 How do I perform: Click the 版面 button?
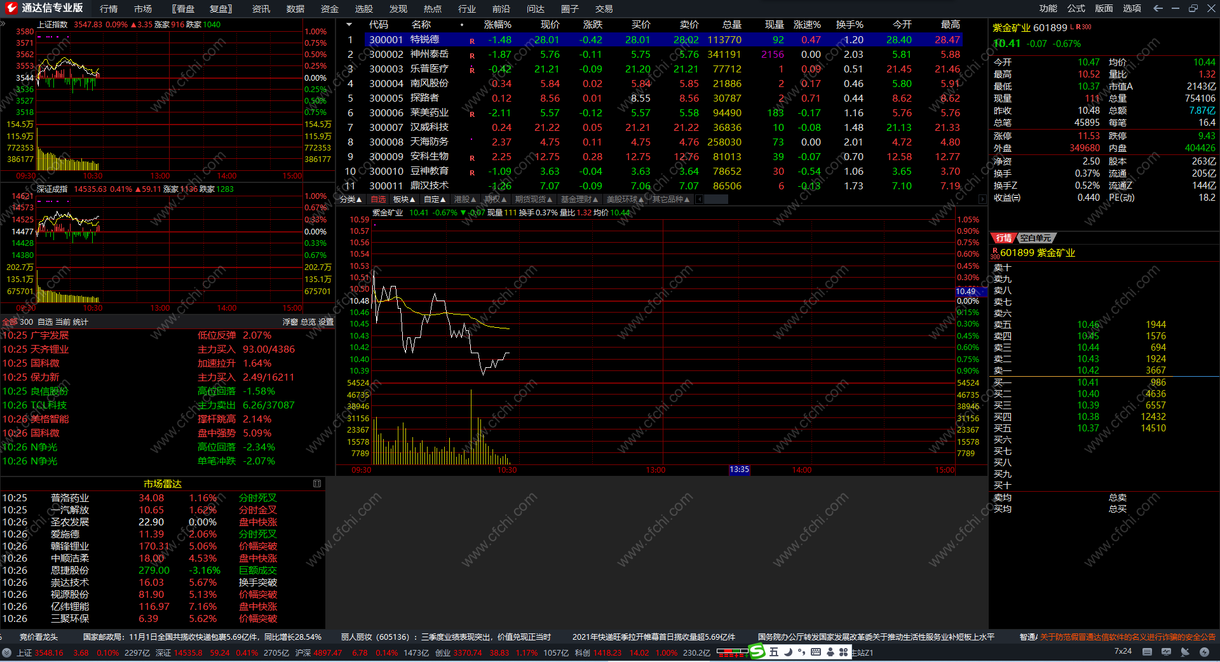click(1104, 8)
